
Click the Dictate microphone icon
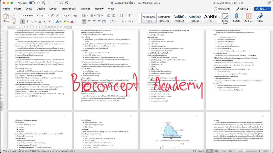click(236, 17)
